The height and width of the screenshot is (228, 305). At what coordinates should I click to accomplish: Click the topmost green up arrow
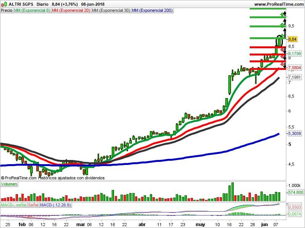coord(283,14)
